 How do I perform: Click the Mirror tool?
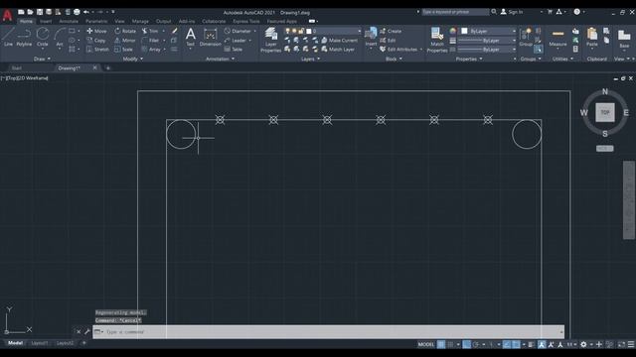click(x=125, y=41)
